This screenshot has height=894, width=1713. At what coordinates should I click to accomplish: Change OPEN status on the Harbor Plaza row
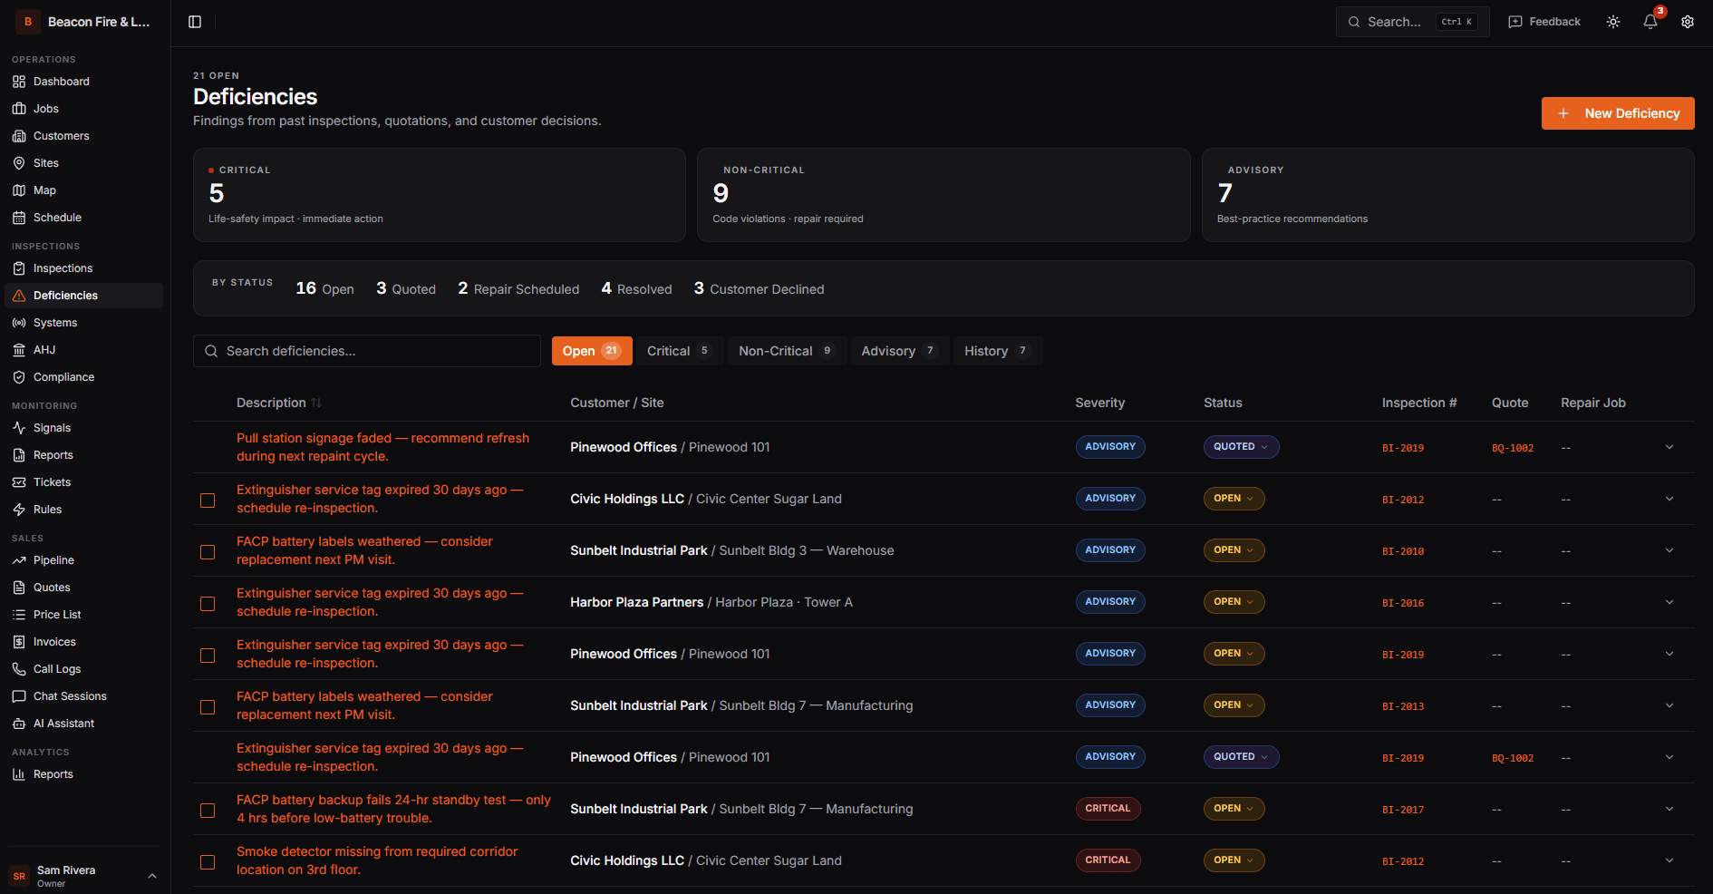(1234, 601)
